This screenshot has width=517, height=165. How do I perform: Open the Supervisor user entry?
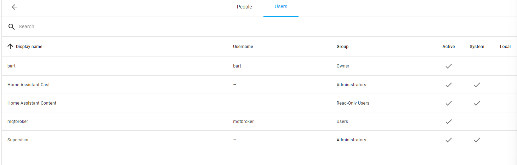(18, 140)
